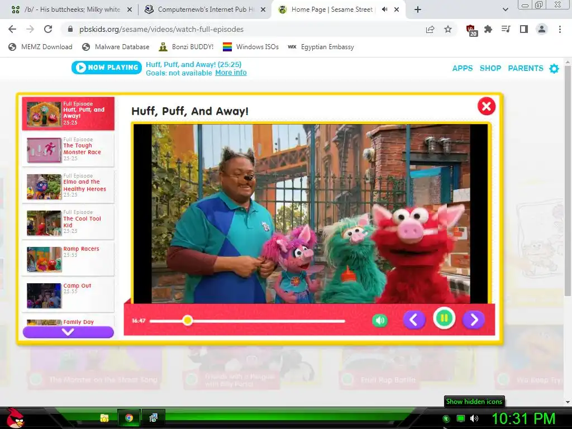572x429 pixels.
Task: Open the PARENTS menu item
Action: 525,68
